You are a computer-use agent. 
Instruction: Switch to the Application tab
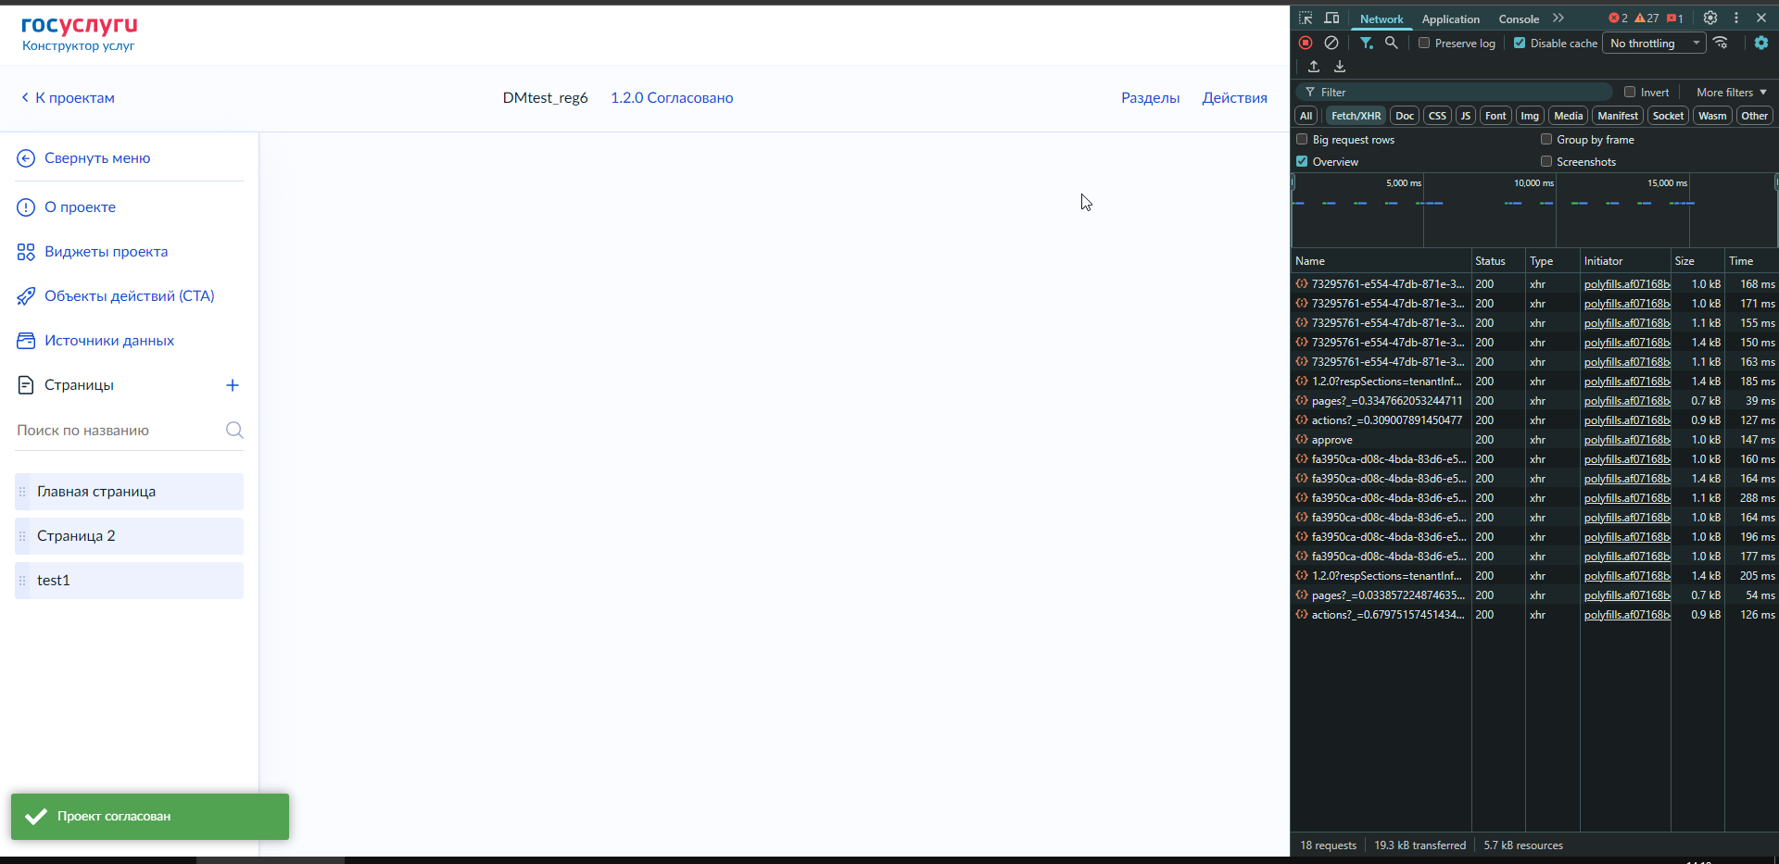[x=1450, y=19]
